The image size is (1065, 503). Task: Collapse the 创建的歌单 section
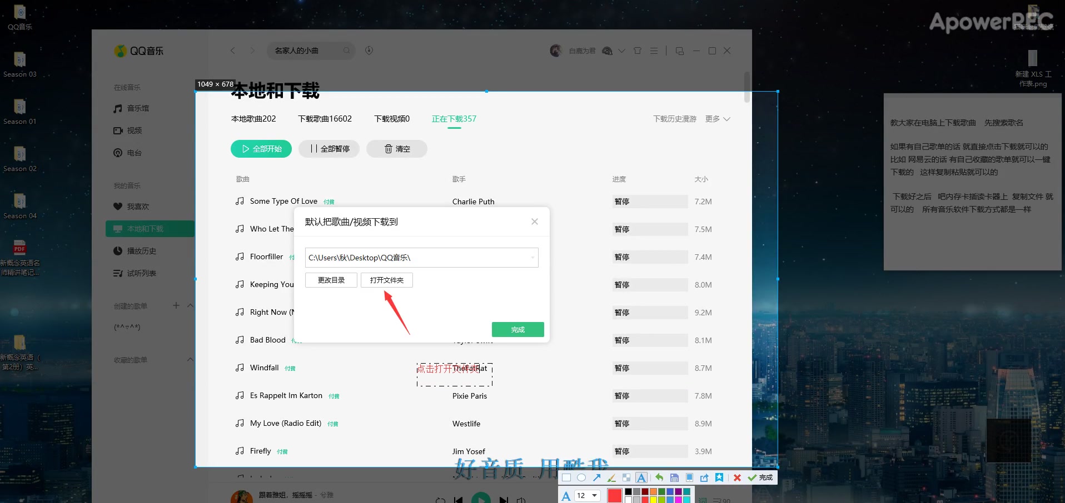point(190,305)
